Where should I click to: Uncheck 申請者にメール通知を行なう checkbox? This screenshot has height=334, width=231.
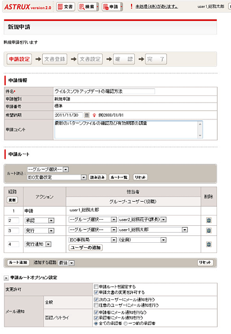[96, 313]
